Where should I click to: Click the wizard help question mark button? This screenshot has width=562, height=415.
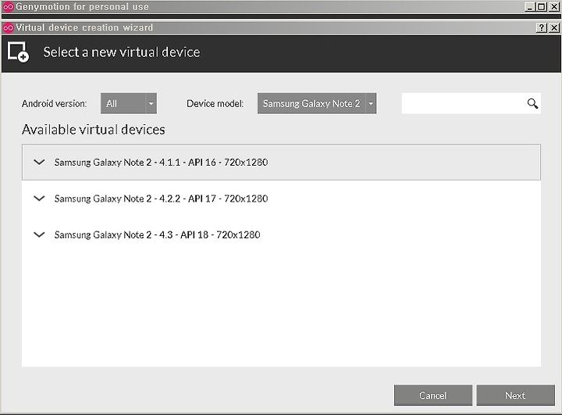tap(542, 27)
